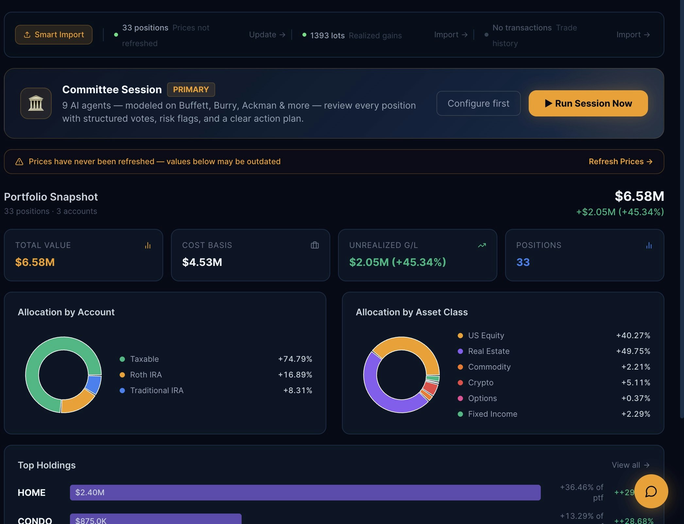This screenshot has width=684, height=524.
Task: Click Update next to 33 positions
Action: 267,35
